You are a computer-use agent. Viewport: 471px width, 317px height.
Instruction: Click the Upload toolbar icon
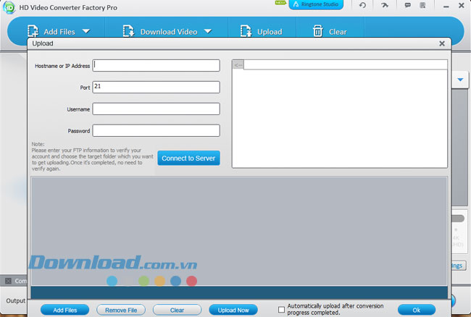pyautogui.click(x=246, y=31)
